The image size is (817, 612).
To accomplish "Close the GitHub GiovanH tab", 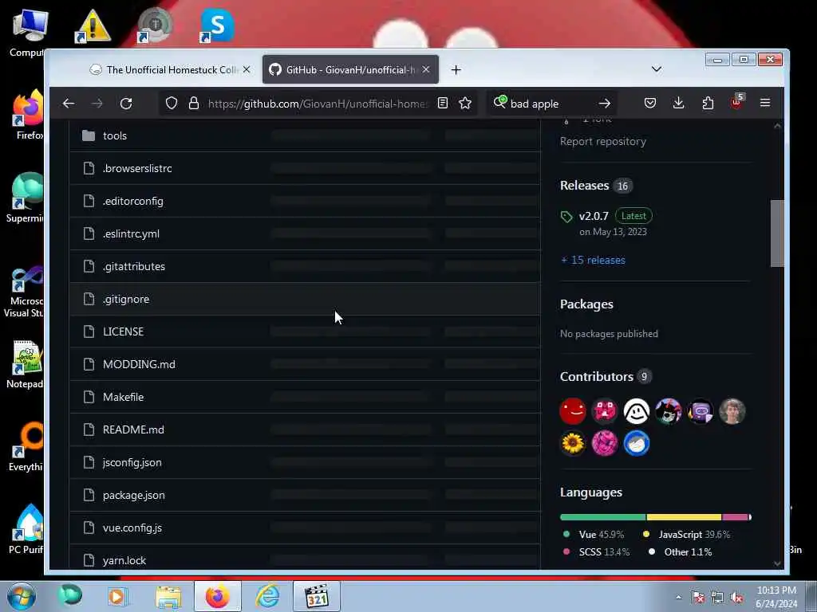I will click(x=426, y=69).
